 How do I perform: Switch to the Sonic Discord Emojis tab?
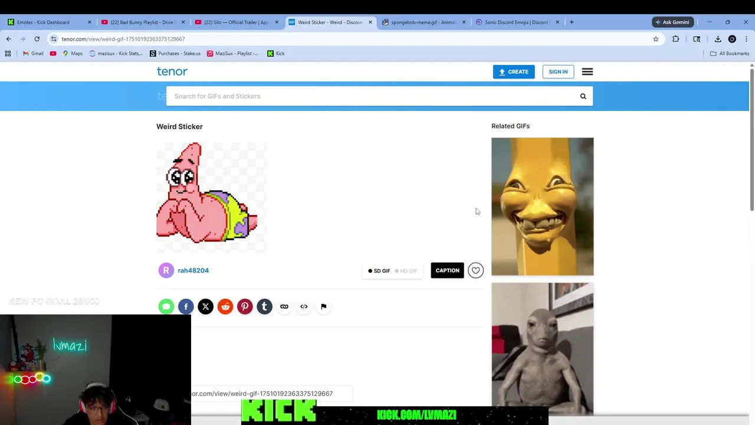[x=517, y=22]
